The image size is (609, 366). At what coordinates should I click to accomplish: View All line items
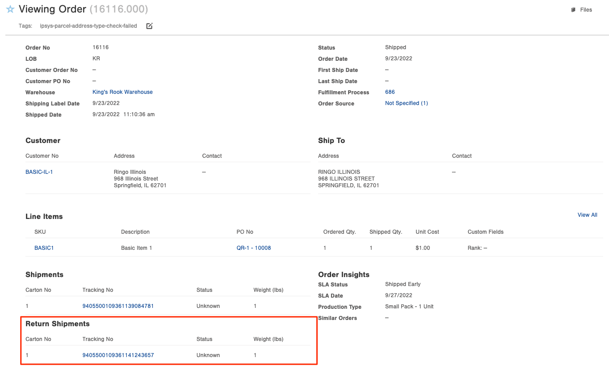(588, 215)
